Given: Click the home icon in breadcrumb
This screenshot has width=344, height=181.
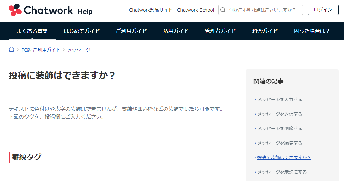Looking at the screenshot, I should (x=11, y=50).
